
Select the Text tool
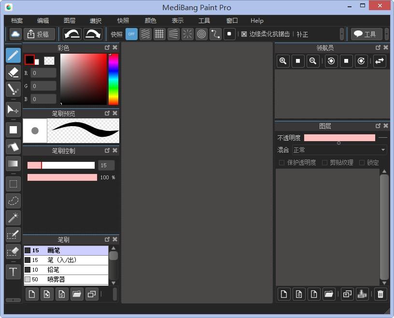13,272
